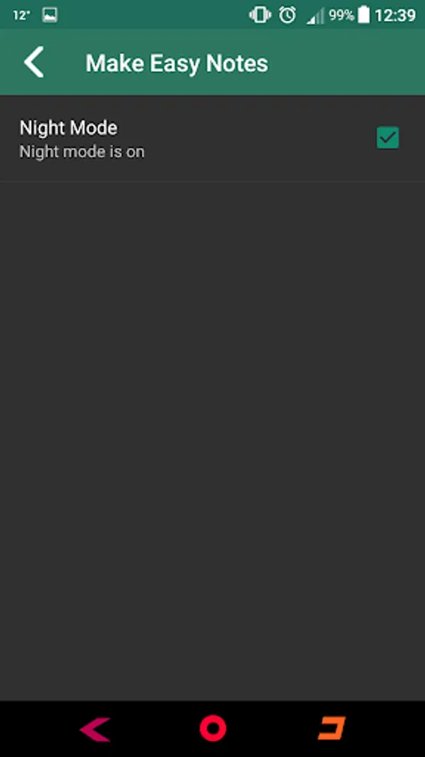This screenshot has width=425, height=757.
Task: Open recent apps with orange button
Action: [332, 728]
